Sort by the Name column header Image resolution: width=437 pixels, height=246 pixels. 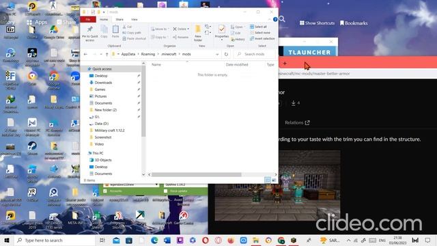(x=156, y=64)
